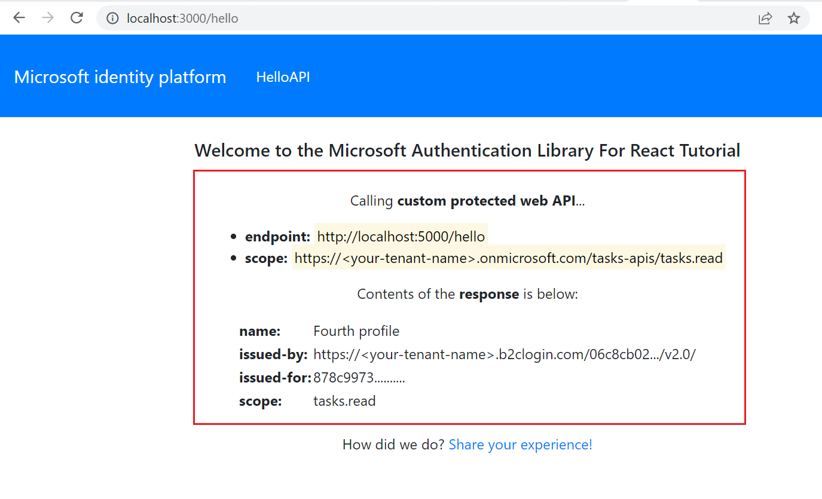Click the Calling custom protected web API text

467,201
